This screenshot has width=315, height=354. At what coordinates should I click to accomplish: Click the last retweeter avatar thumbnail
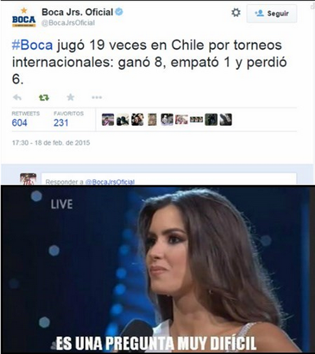[x=226, y=120]
